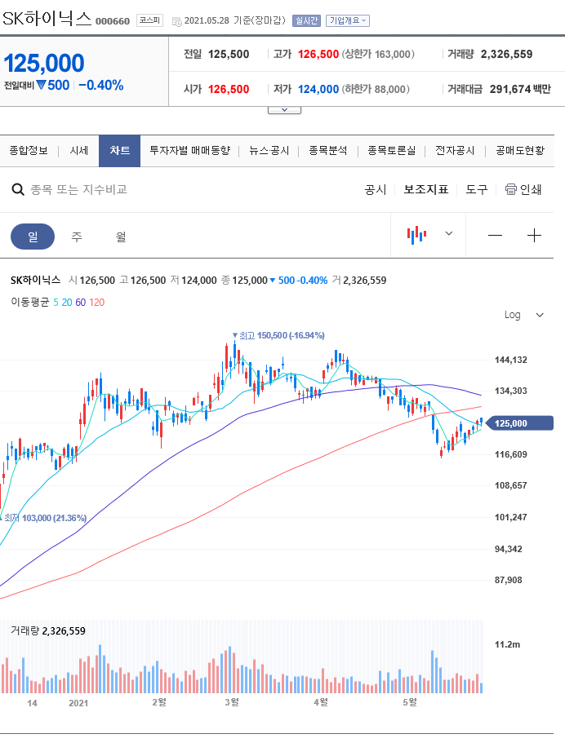
Task: Click the 이동평균 legend label
Action: 30,303
